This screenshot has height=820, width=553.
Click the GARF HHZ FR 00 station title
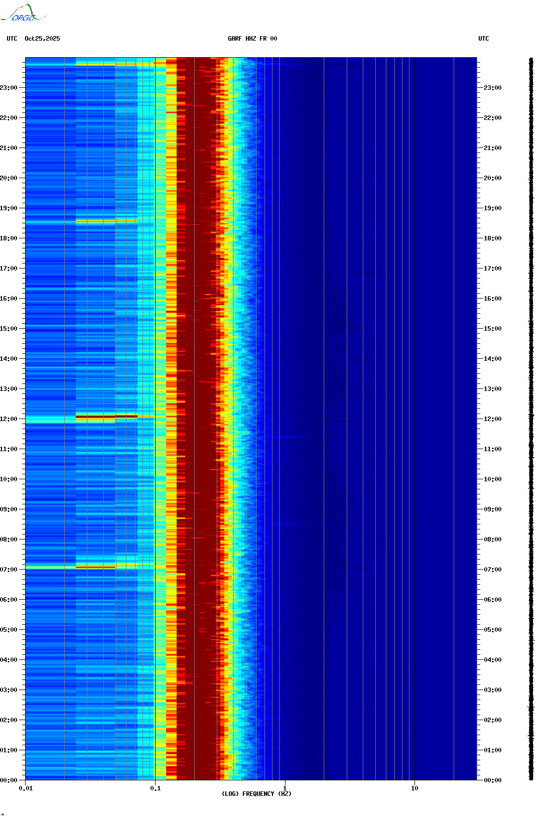pos(252,39)
